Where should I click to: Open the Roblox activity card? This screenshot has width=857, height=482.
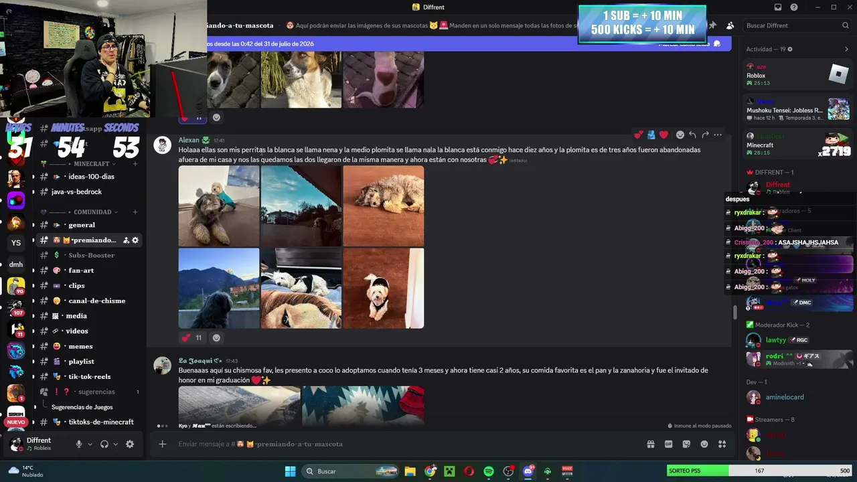tap(798, 75)
